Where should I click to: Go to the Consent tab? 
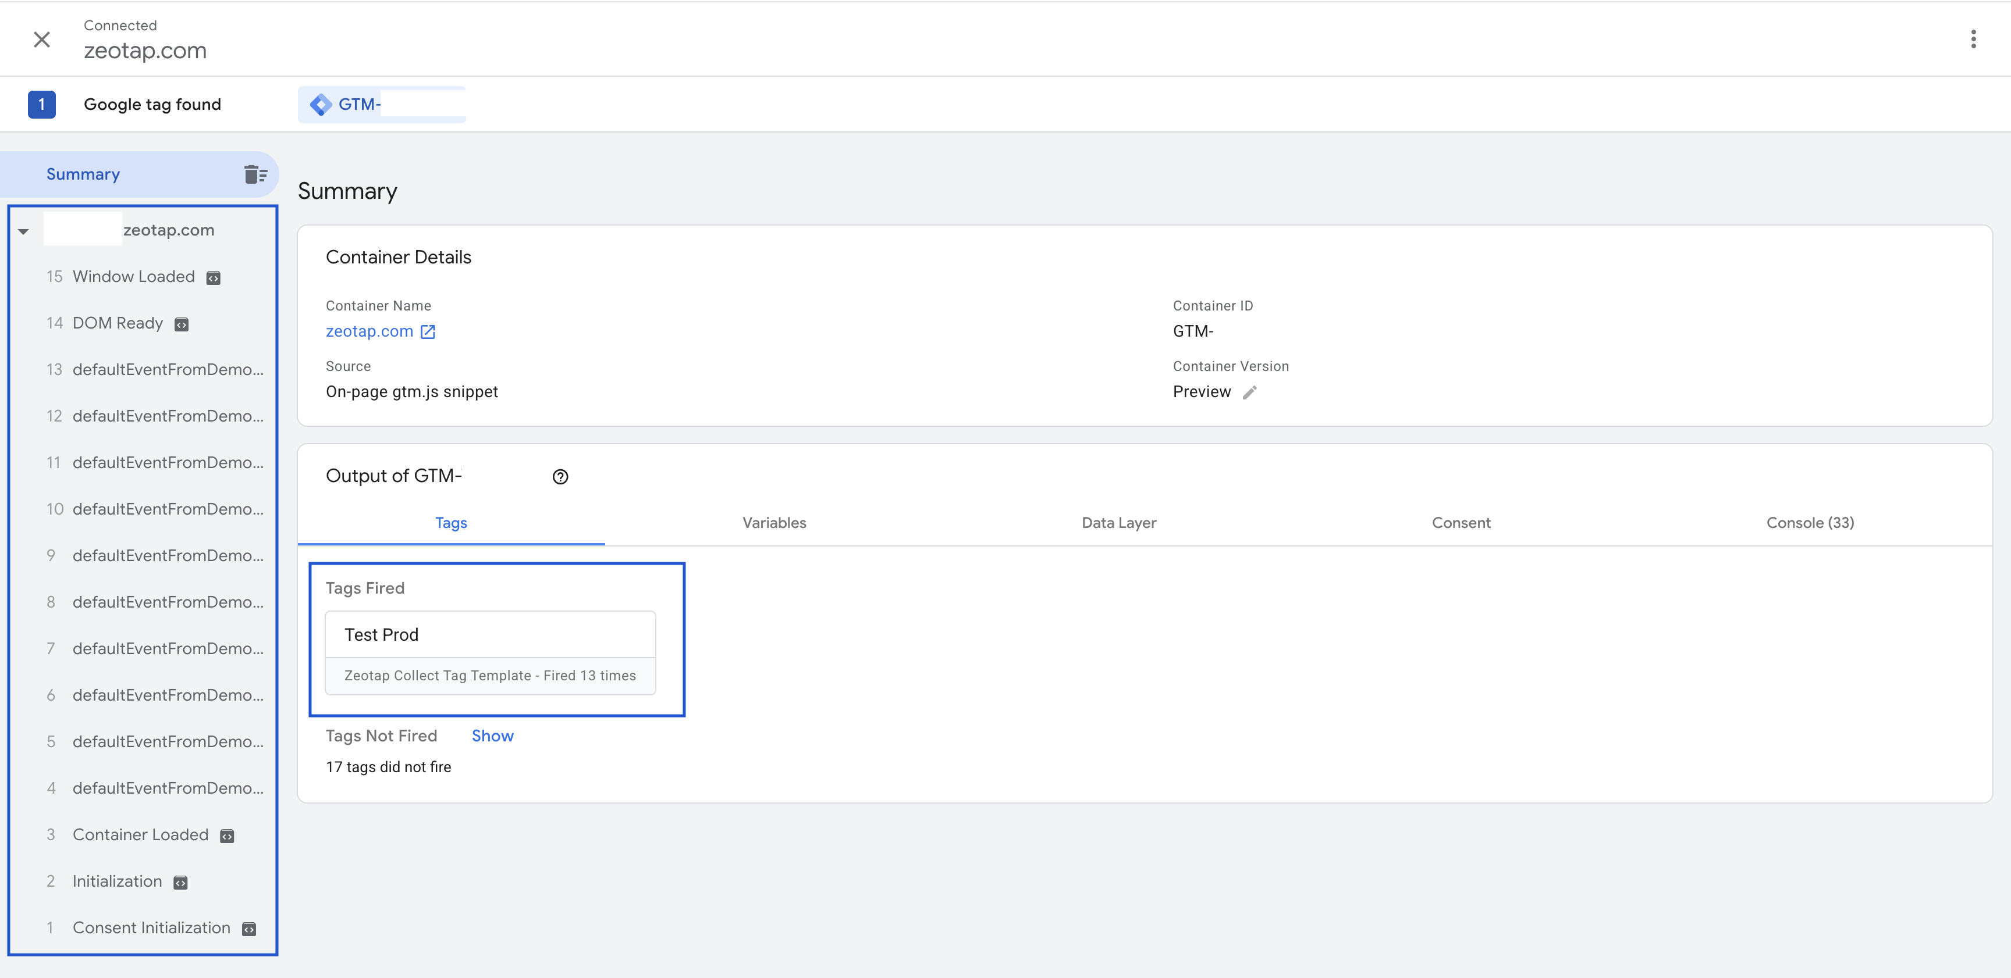[x=1460, y=523]
